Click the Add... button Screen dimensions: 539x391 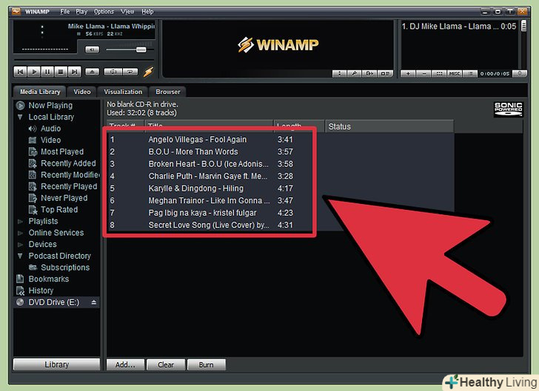[125, 365]
